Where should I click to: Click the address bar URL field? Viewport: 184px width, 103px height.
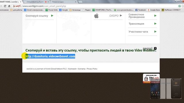[94, 6]
